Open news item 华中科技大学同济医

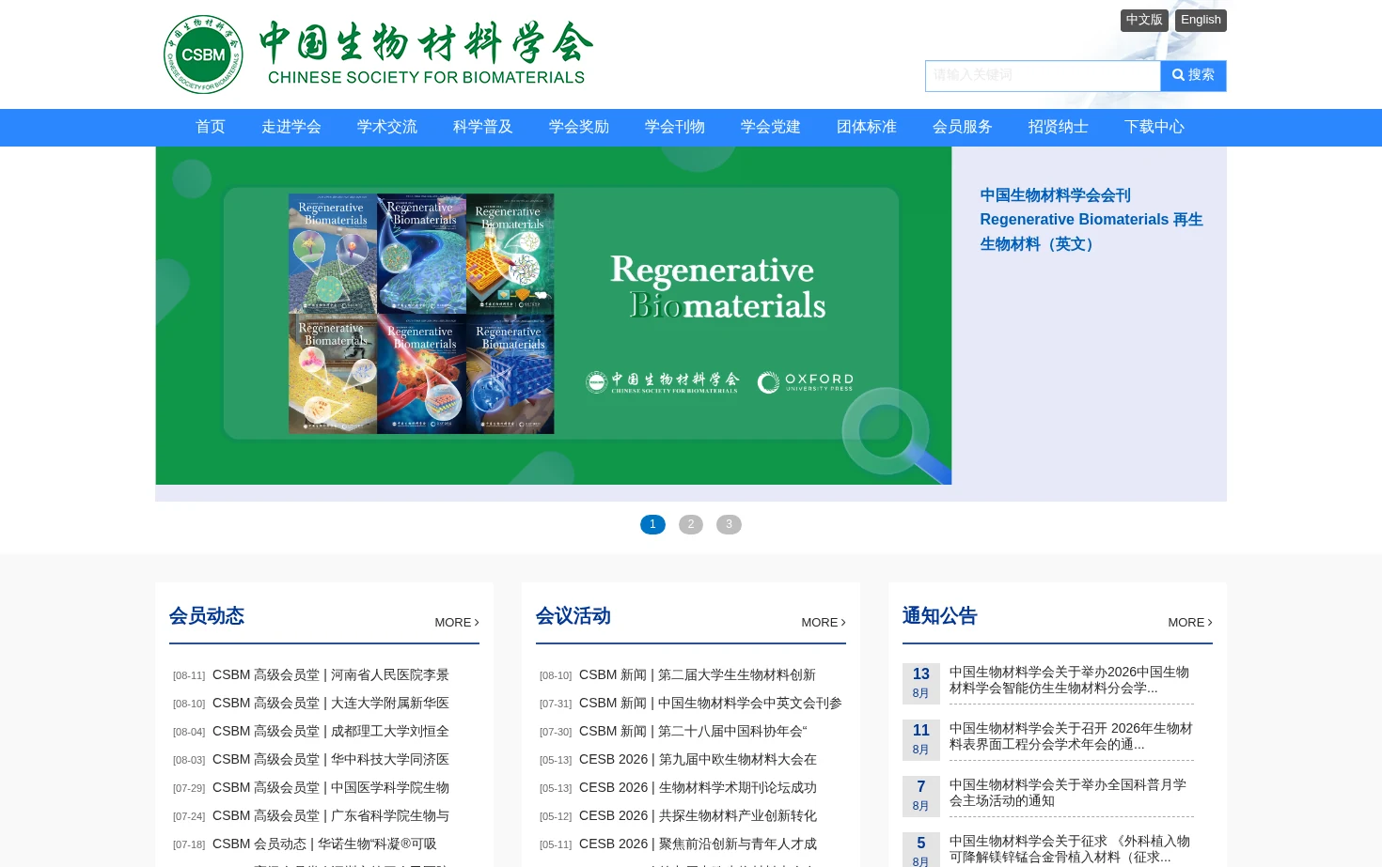[x=331, y=759]
